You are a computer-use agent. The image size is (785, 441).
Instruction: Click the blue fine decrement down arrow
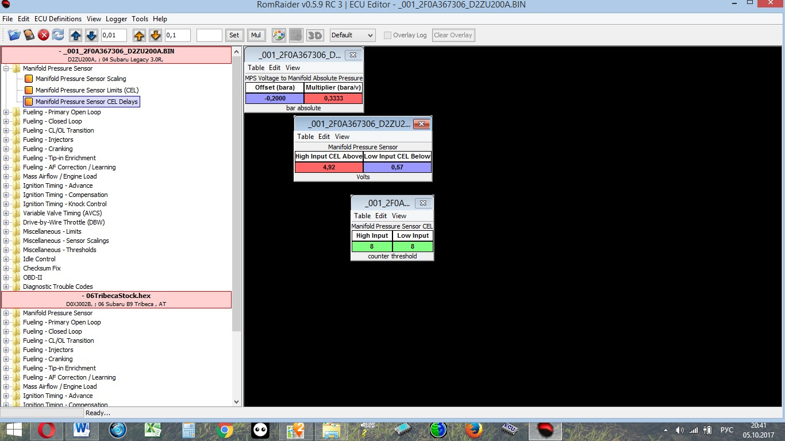(91, 35)
